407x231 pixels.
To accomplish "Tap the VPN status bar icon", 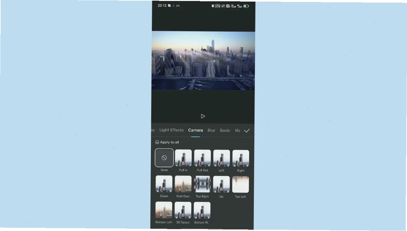I will 218,6.
